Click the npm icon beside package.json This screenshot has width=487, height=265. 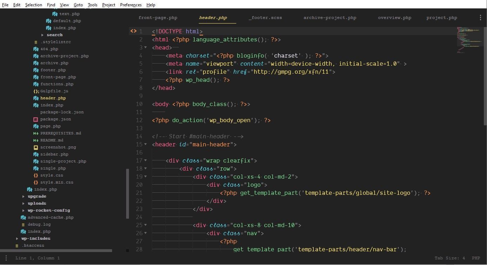tap(36, 119)
